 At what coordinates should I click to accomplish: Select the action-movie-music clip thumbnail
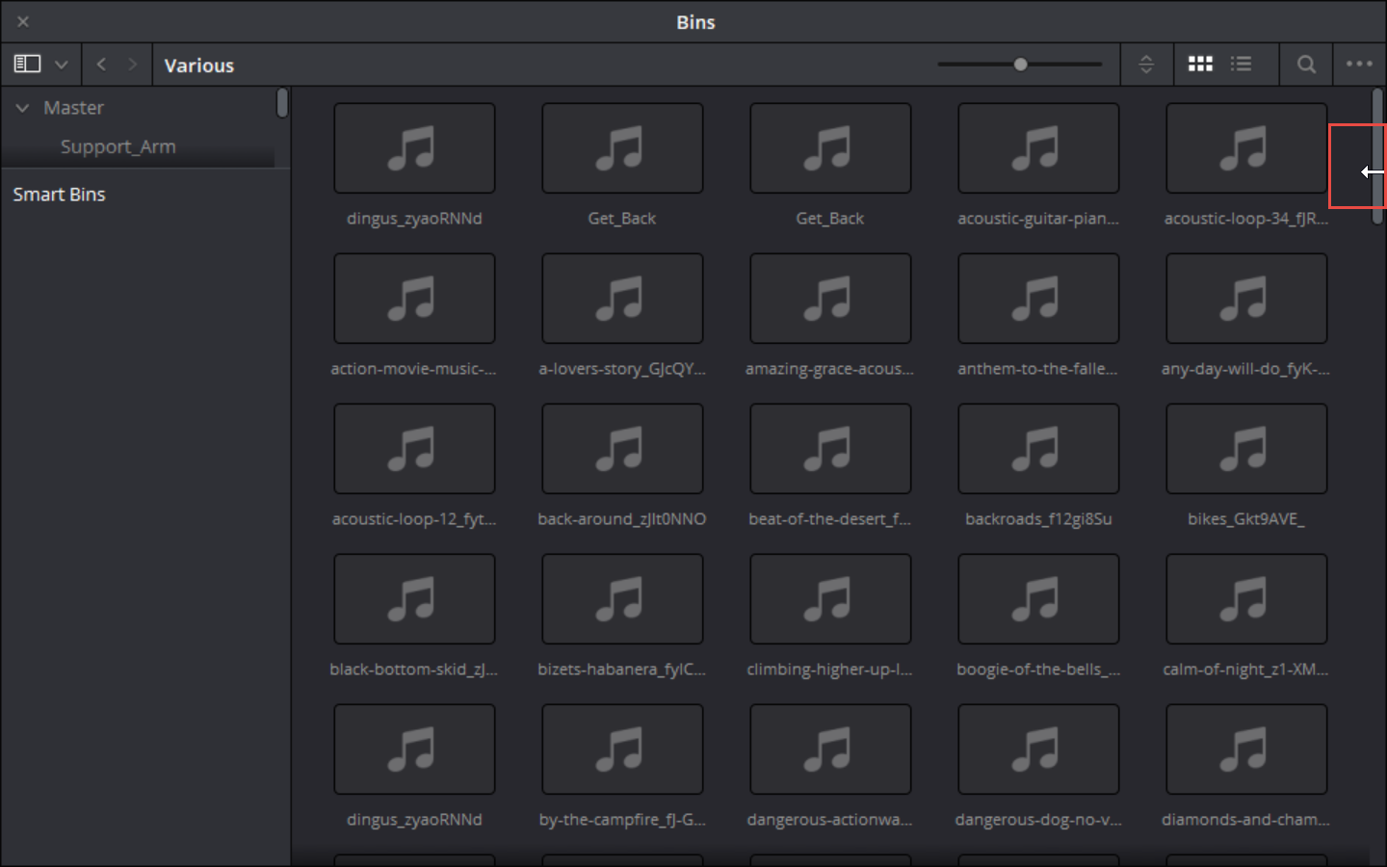pos(414,299)
